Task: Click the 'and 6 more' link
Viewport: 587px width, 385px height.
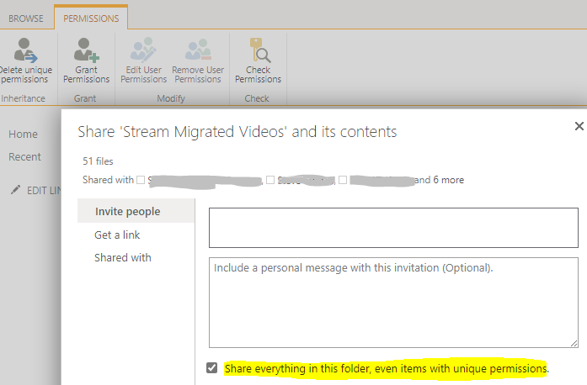Action: (x=439, y=180)
